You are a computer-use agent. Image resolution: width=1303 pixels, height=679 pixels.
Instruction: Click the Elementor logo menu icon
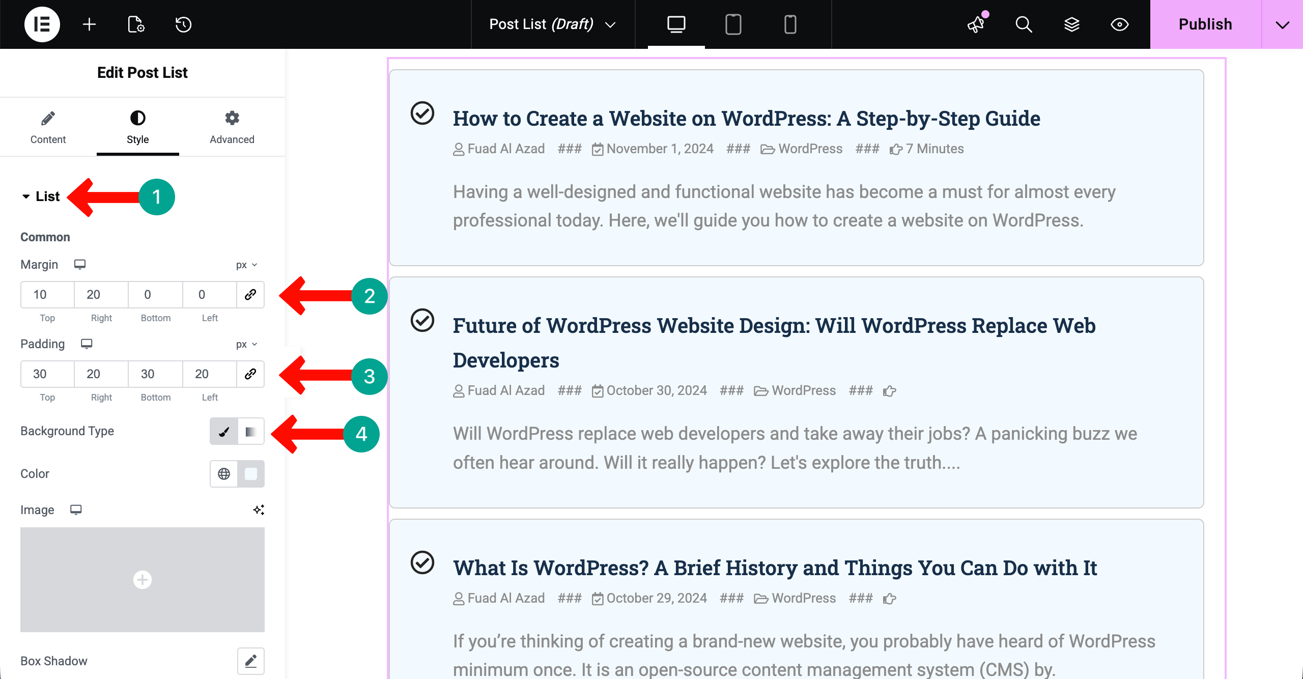tap(42, 24)
